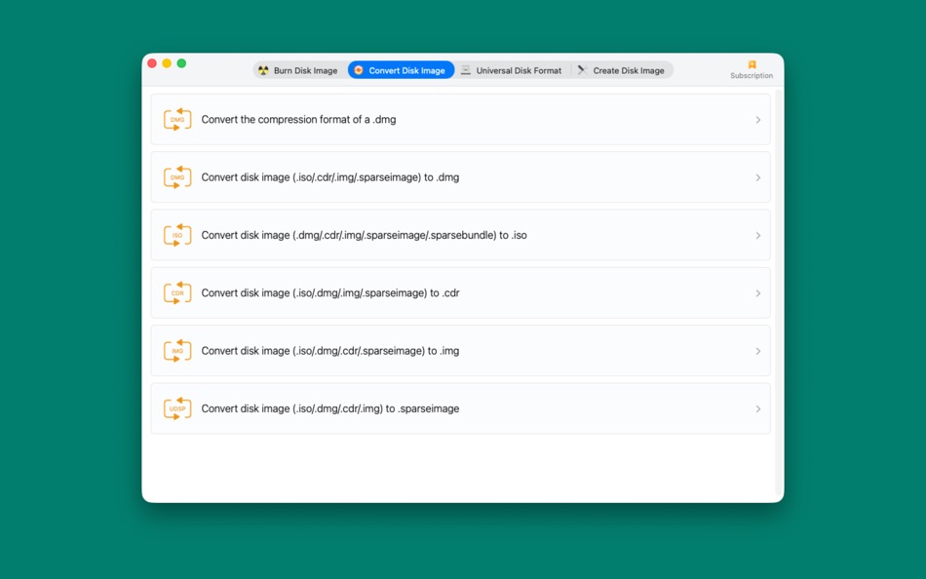Click the orange icon in Convert Disk Image tab
The width and height of the screenshot is (926, 579).
(361, 69)
